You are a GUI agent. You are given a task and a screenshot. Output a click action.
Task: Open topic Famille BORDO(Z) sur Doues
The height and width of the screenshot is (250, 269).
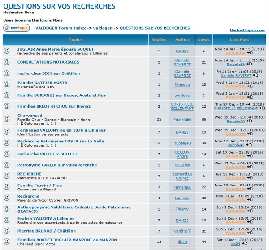coord(61,95)
